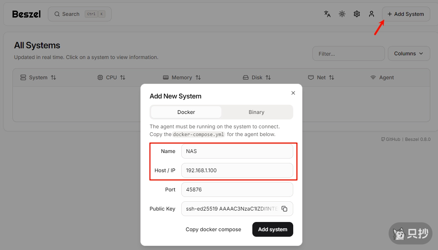Sort by the System column header
Screen dimensions: 438x250
tap(38, 77)
